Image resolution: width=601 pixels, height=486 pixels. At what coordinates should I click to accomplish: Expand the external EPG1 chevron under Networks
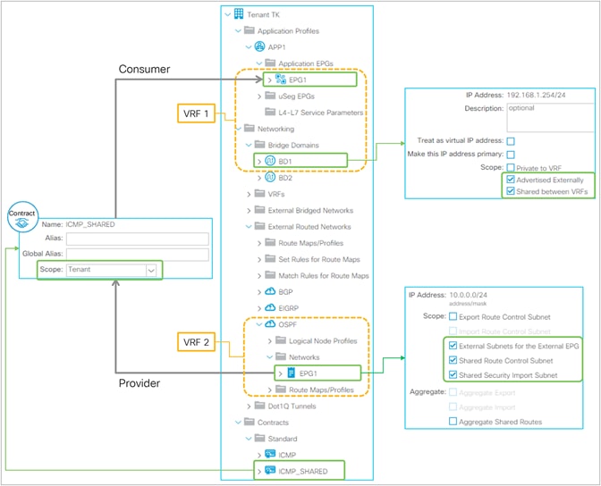[281, 373]
